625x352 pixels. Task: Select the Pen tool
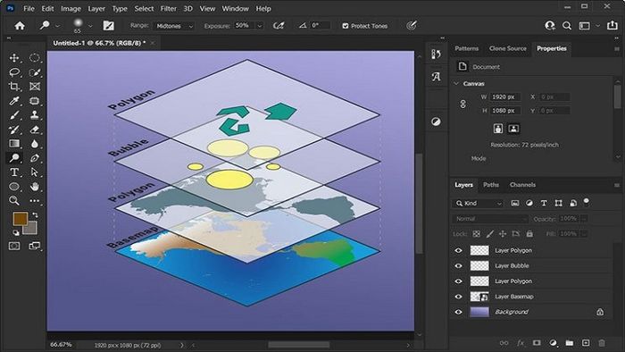pos(35,158)
